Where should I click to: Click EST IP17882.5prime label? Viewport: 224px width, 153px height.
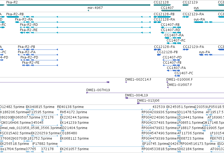pos(45,144)
